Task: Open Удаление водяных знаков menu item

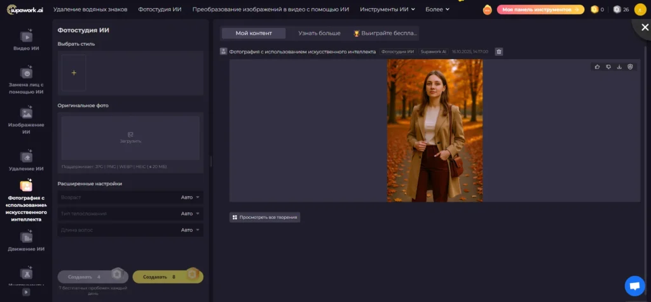Action: coord(90,9)
